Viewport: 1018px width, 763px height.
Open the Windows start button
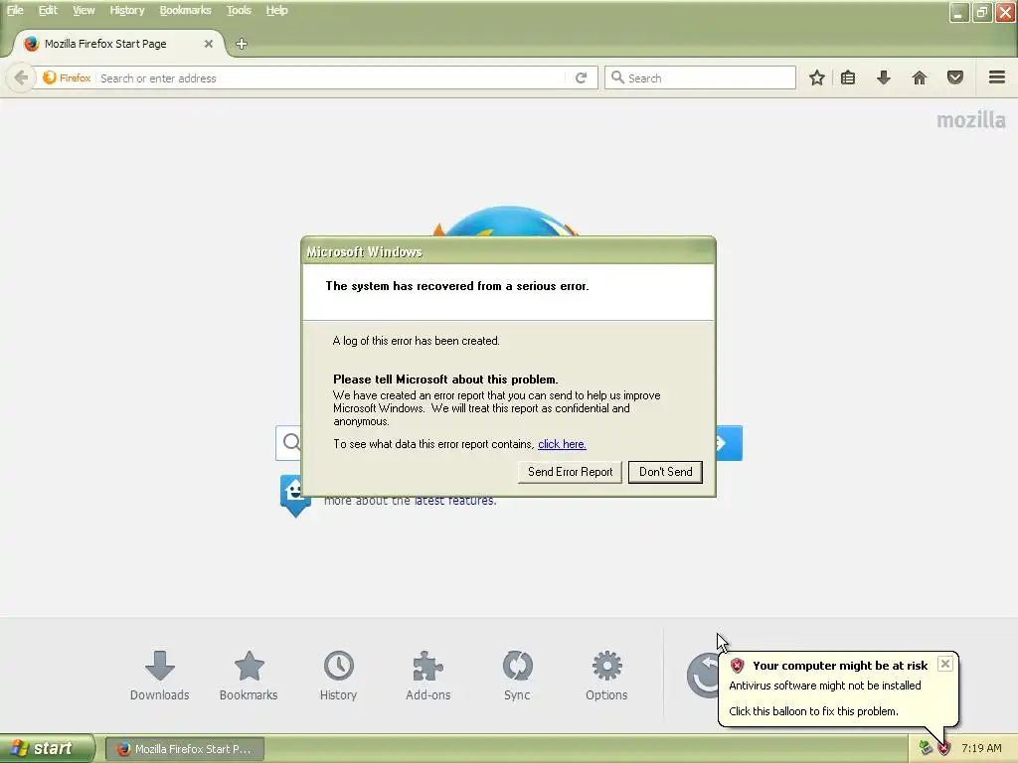pos(47,748)
